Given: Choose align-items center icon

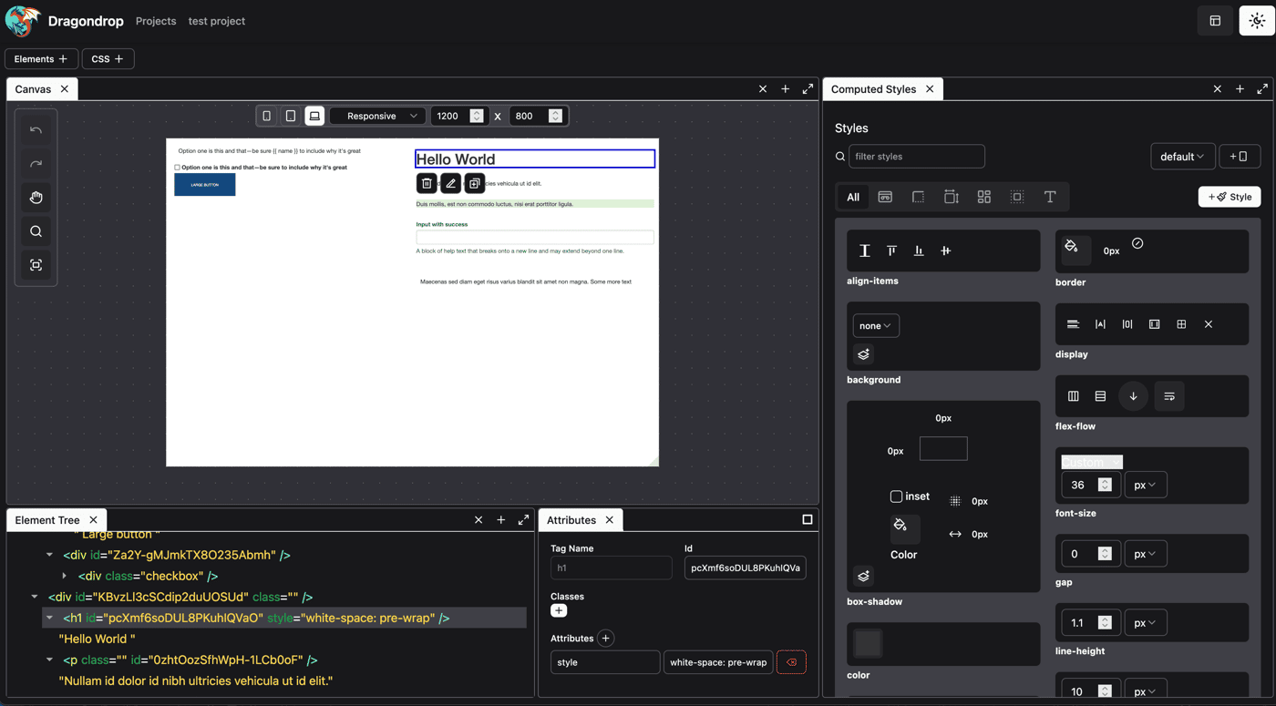Looking at the screenshot, I should (x=946, y=251).
